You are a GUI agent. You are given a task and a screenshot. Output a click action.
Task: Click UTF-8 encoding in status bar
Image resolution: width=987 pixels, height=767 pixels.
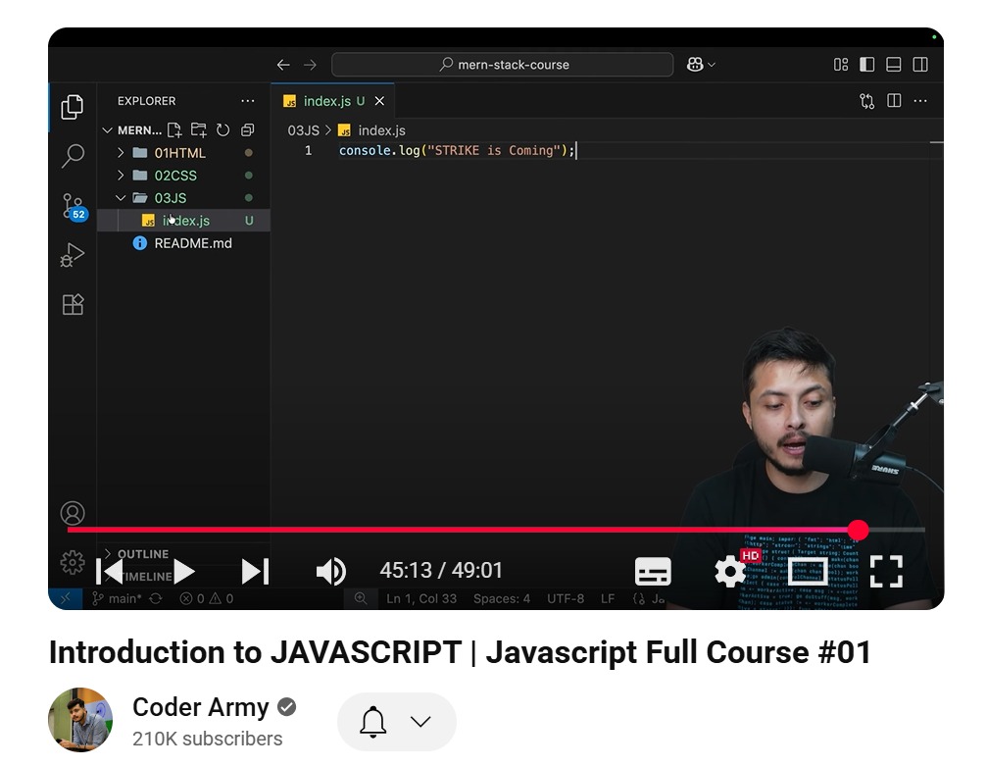pos(566,599)
